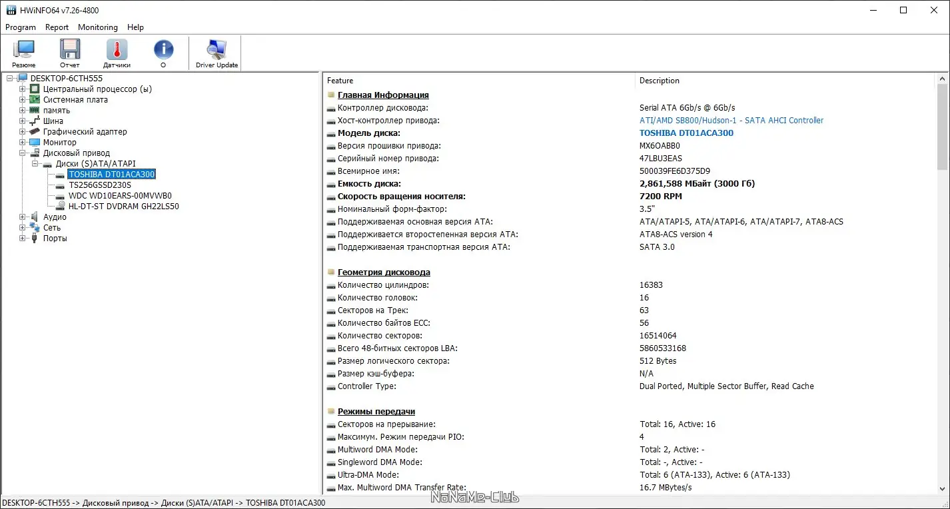Expand the память tree node
Image resolution: width=950 pixels, height=509 pixels.
(23, 111)
